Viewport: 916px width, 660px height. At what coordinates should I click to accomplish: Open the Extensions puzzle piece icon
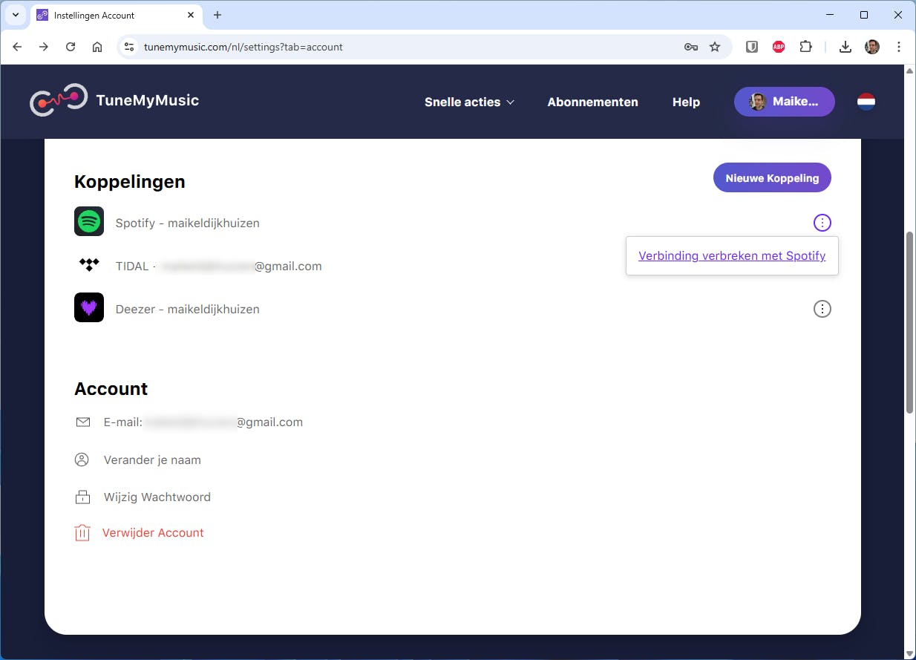tap(805, 47)
